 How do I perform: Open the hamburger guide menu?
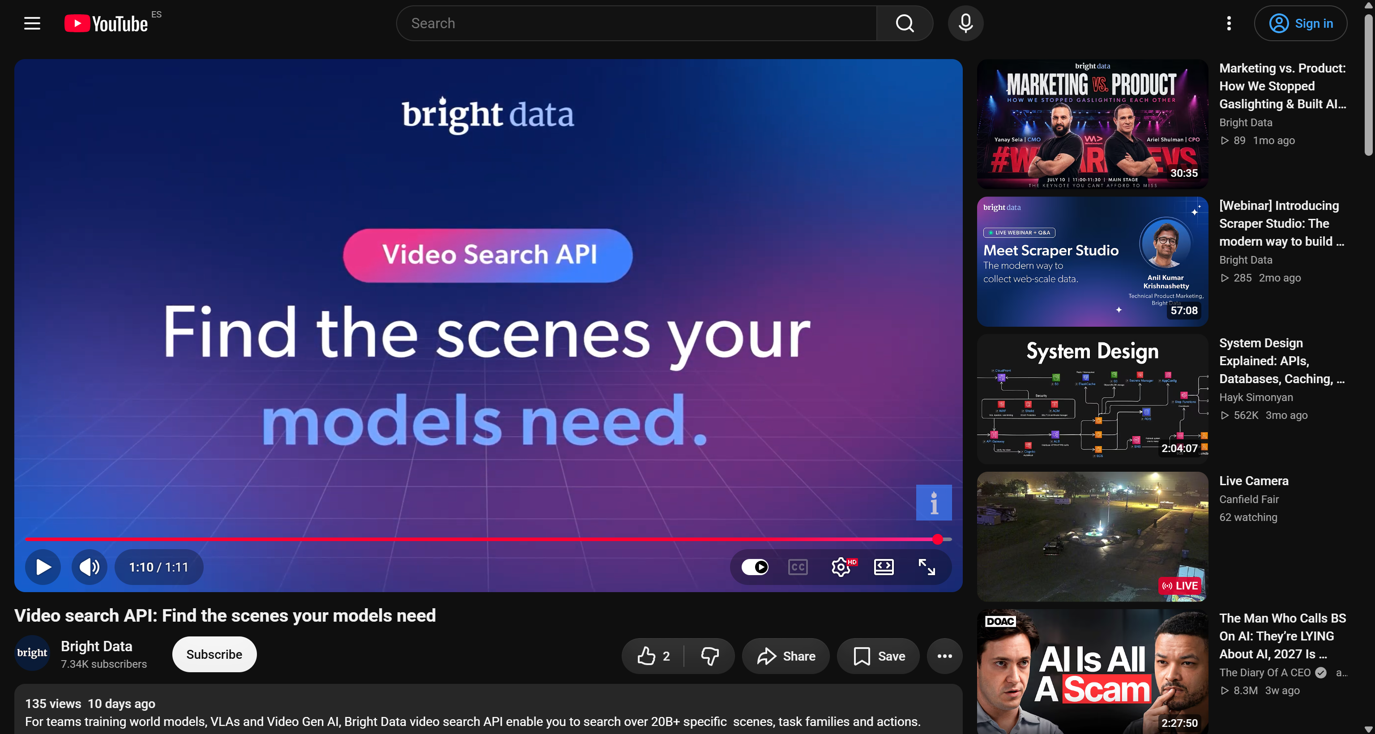[32, 23]
